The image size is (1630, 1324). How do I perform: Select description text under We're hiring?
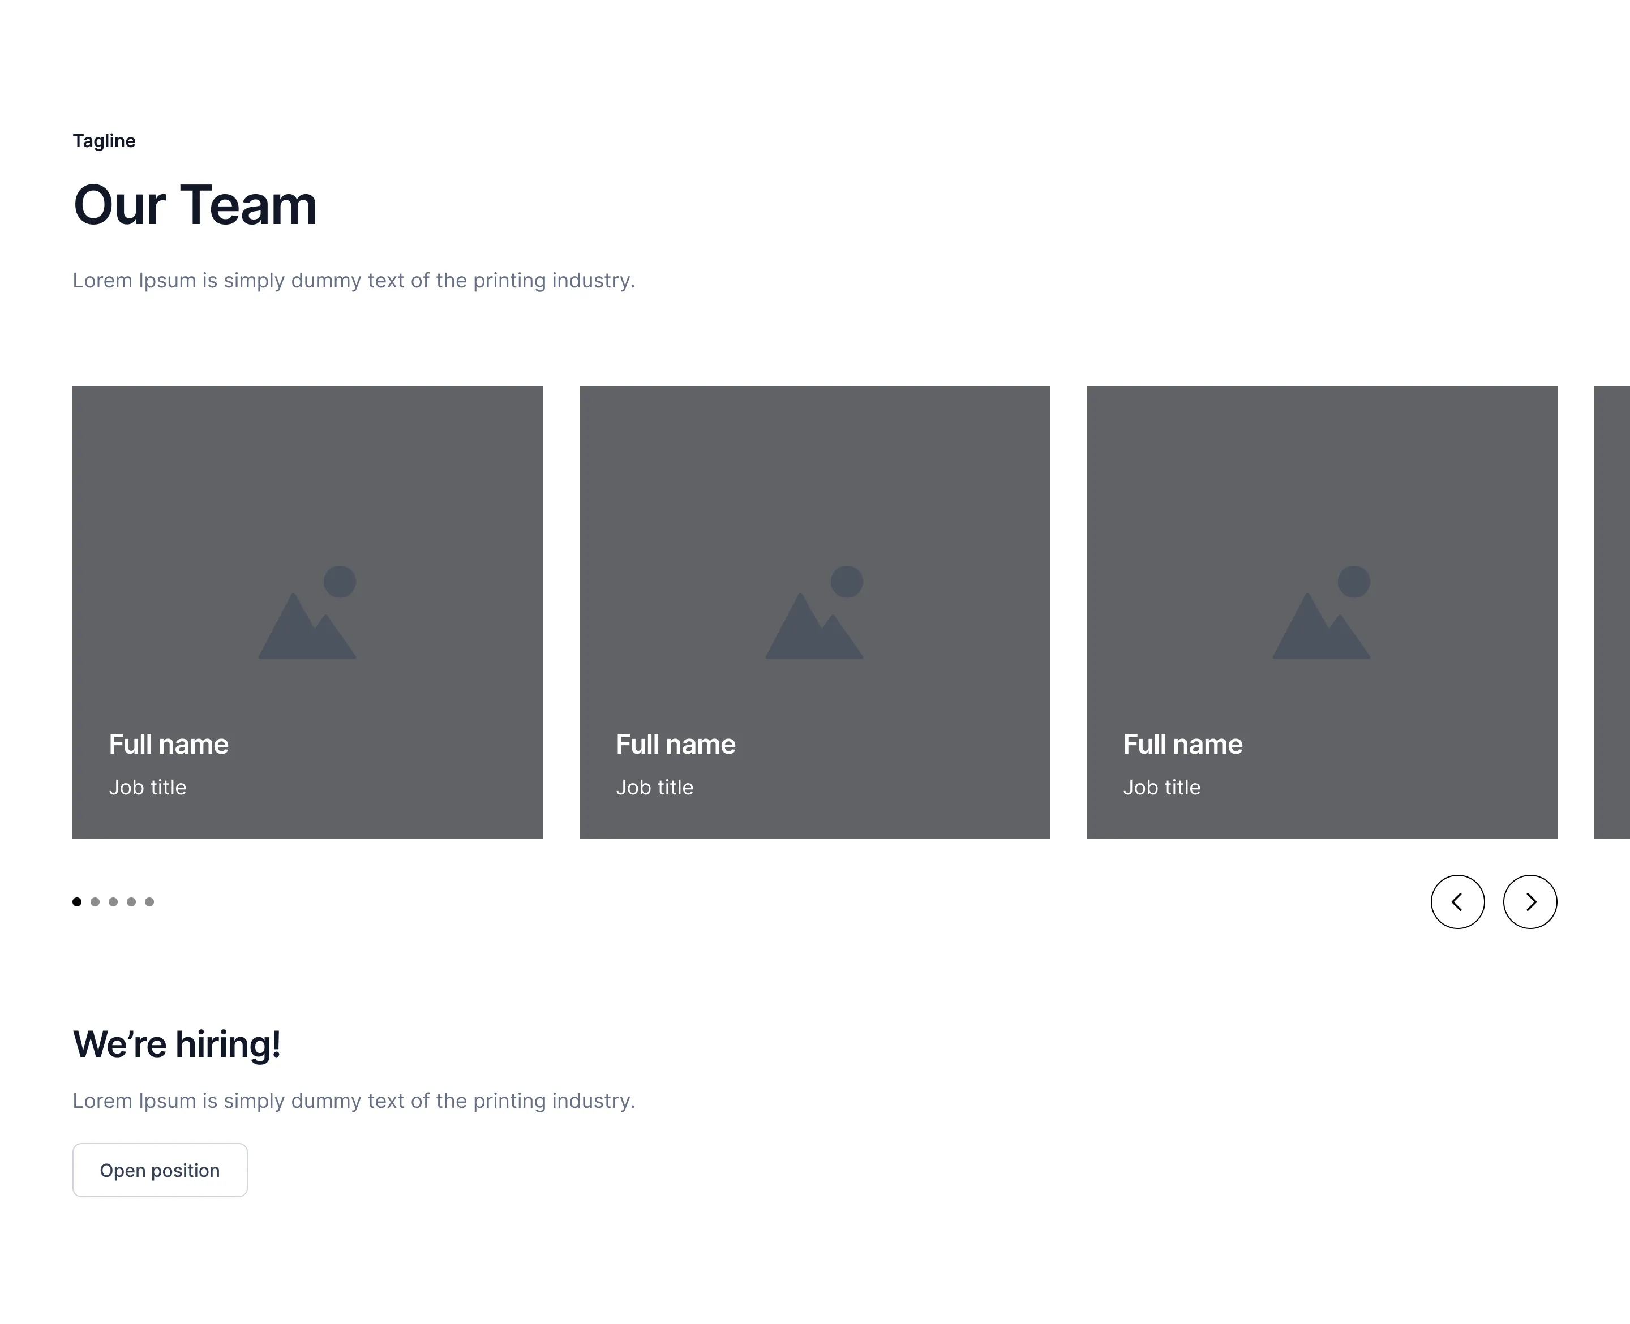click(x=354, y=1101)
